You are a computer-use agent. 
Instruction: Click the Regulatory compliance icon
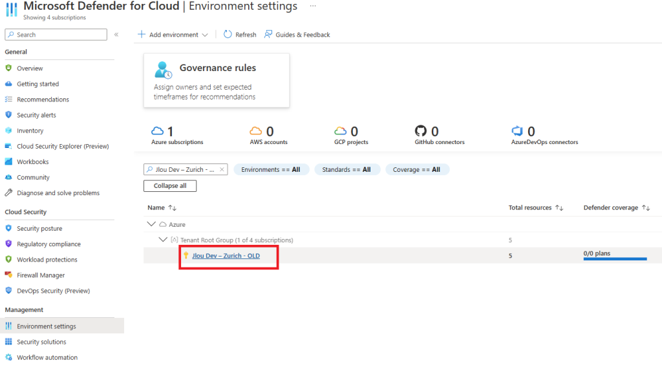pyautogui.click(x=8, y=244)
